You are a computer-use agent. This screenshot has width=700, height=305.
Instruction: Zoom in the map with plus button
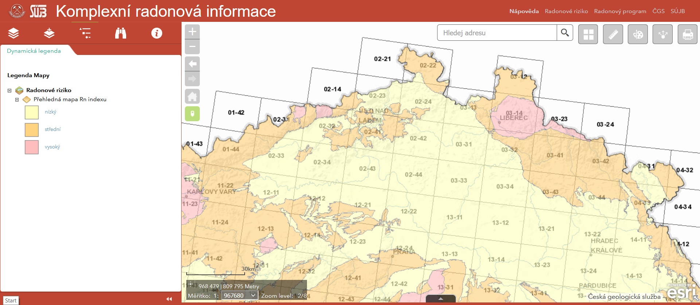[x=192, y=32]
